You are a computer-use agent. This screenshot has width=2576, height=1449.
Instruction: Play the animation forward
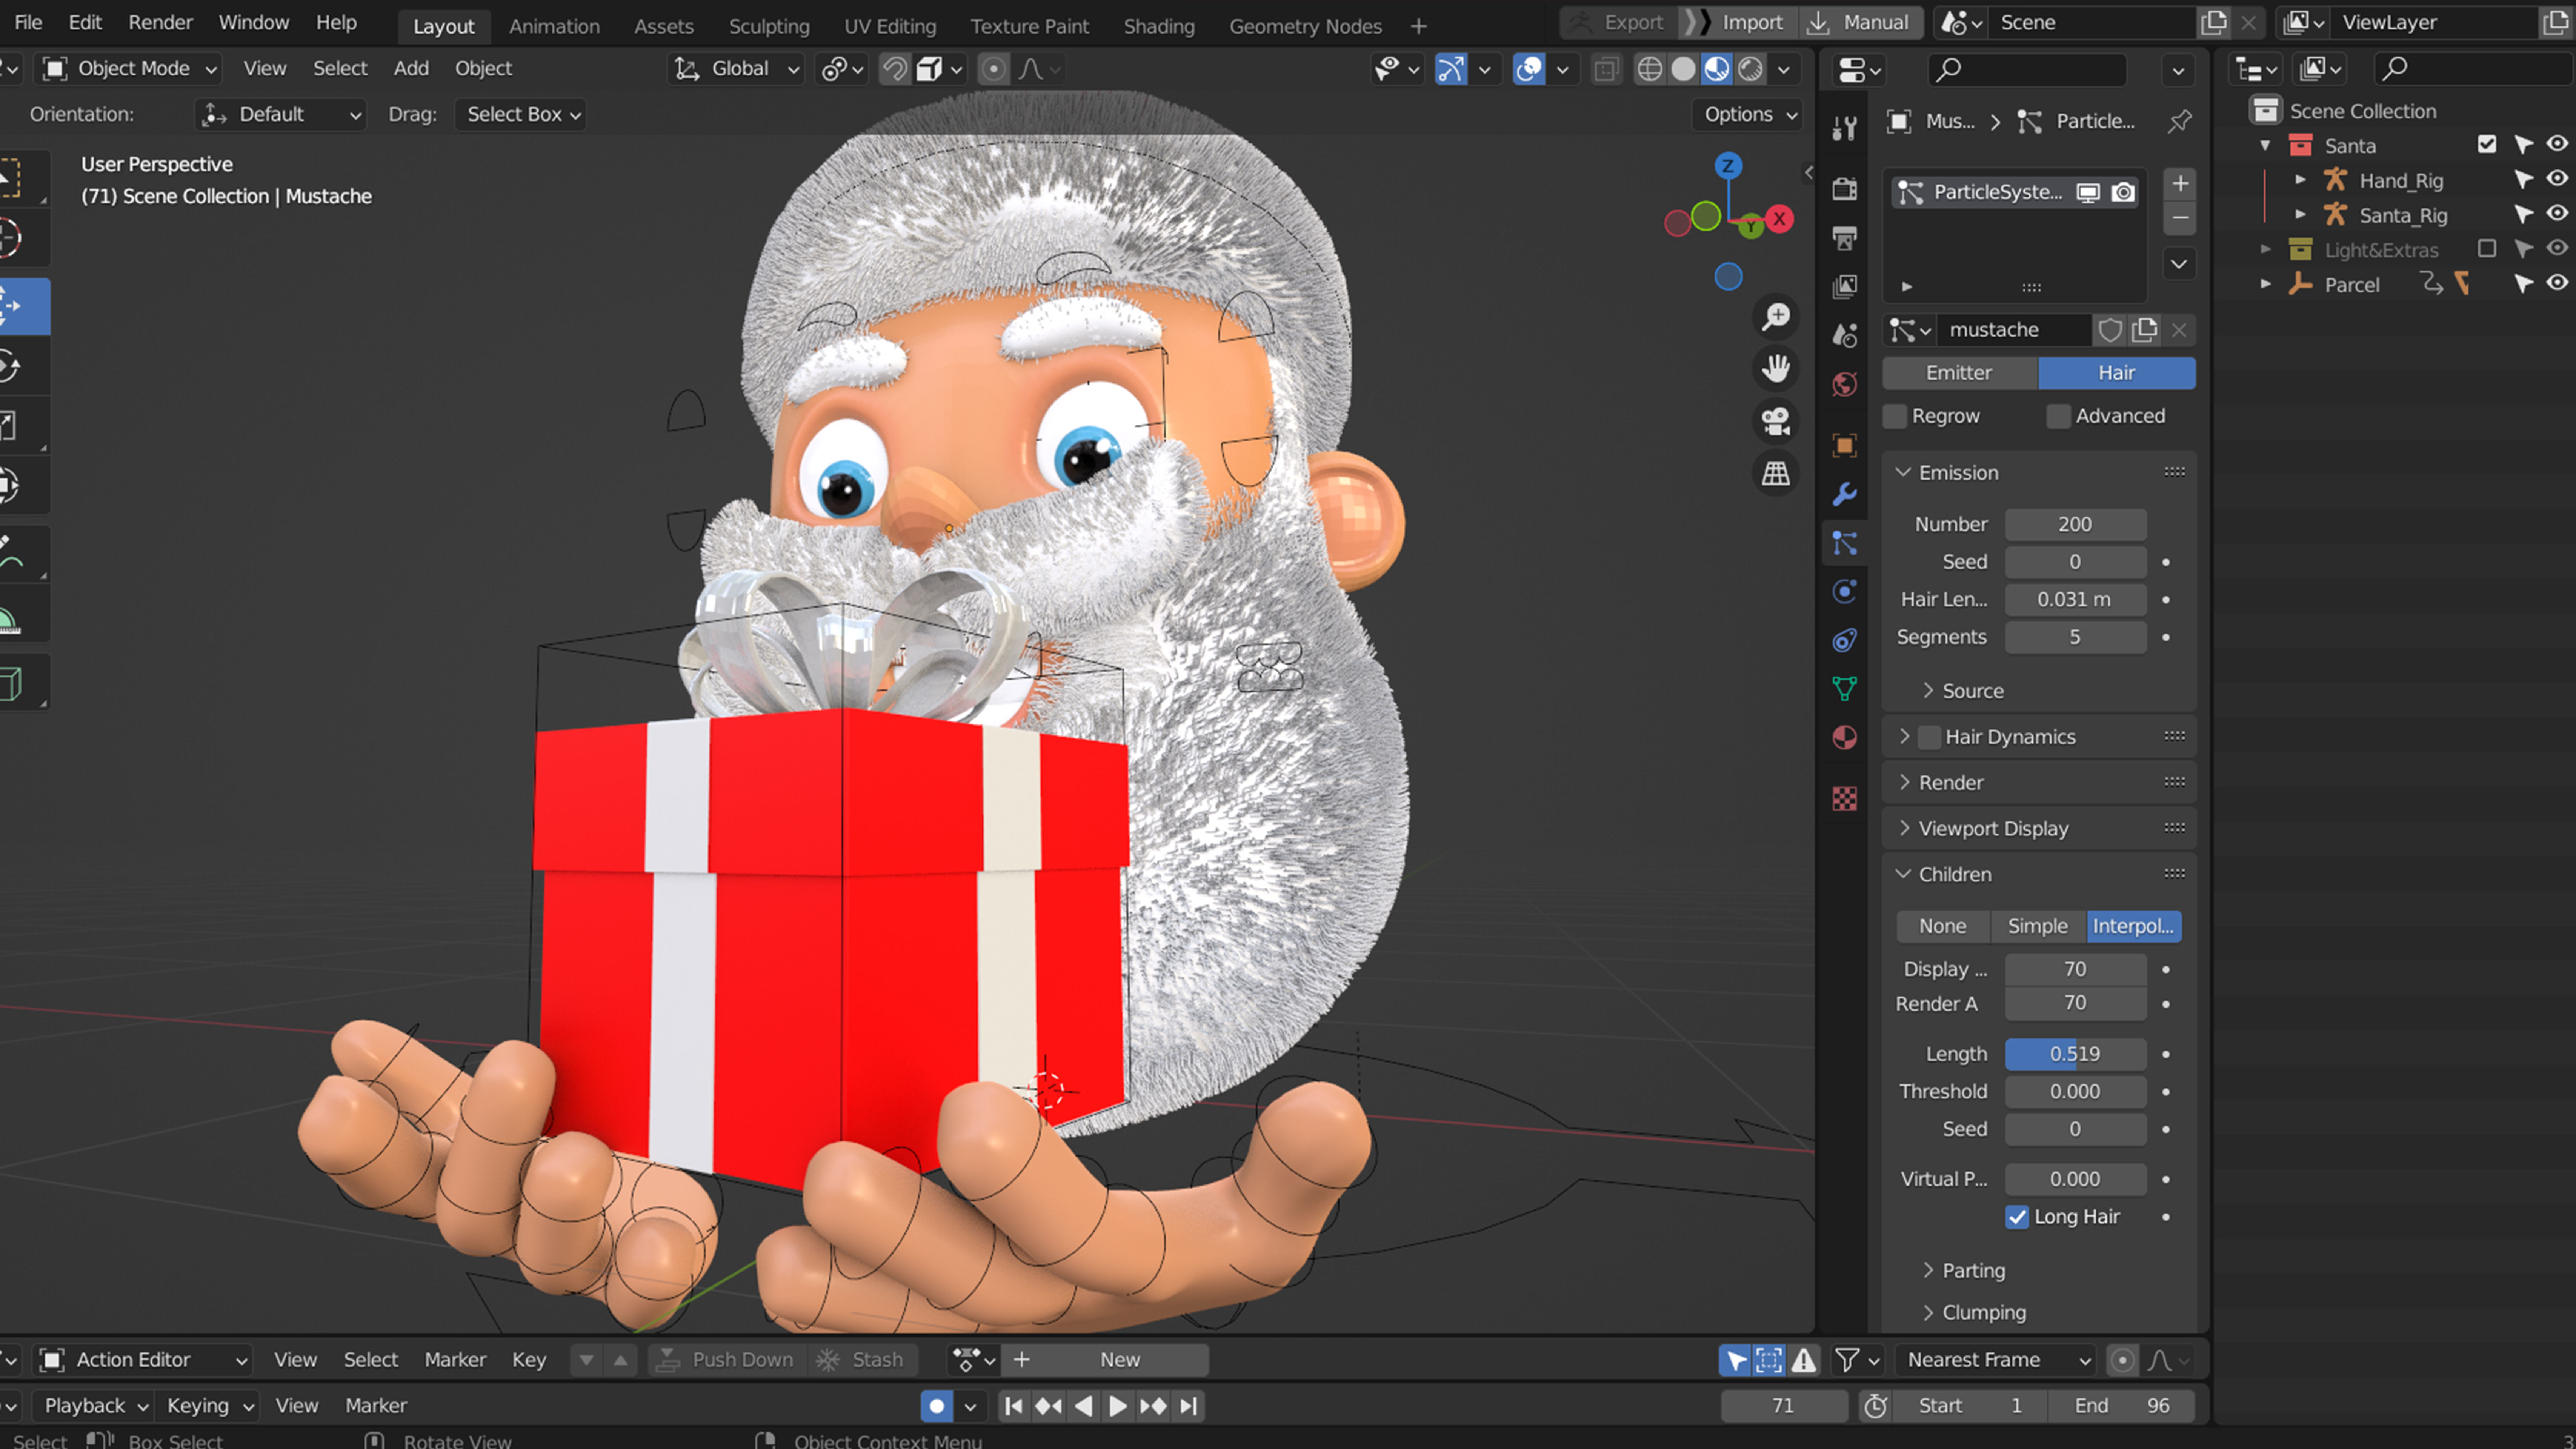click(1118, 1406)
